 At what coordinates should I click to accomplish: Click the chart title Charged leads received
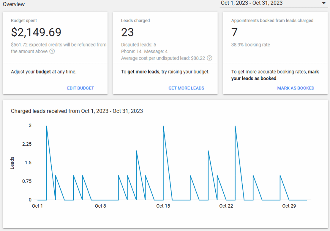click(x=77, y=111)
